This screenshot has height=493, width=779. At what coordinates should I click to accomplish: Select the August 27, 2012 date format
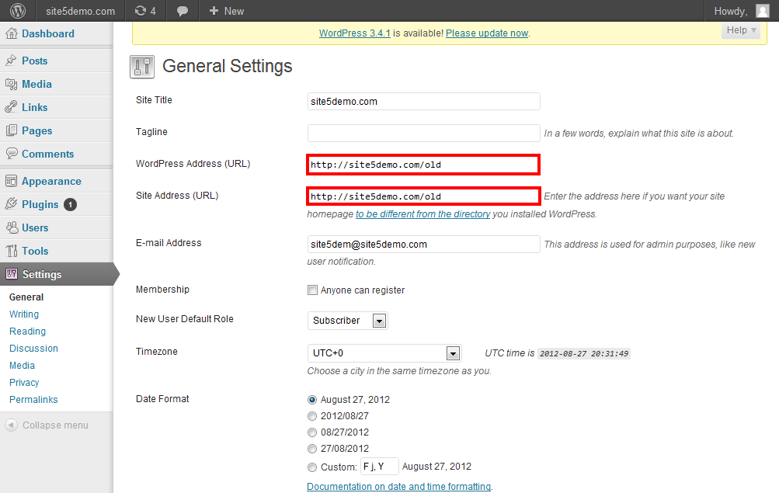pyautogui.click(x=312, y=400)
